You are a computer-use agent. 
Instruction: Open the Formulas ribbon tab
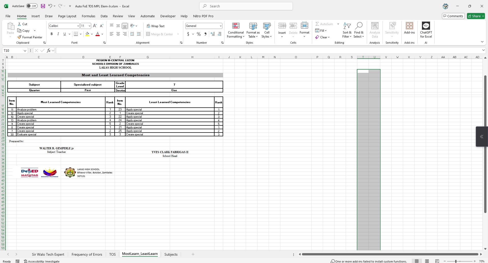tap(88, 16)
